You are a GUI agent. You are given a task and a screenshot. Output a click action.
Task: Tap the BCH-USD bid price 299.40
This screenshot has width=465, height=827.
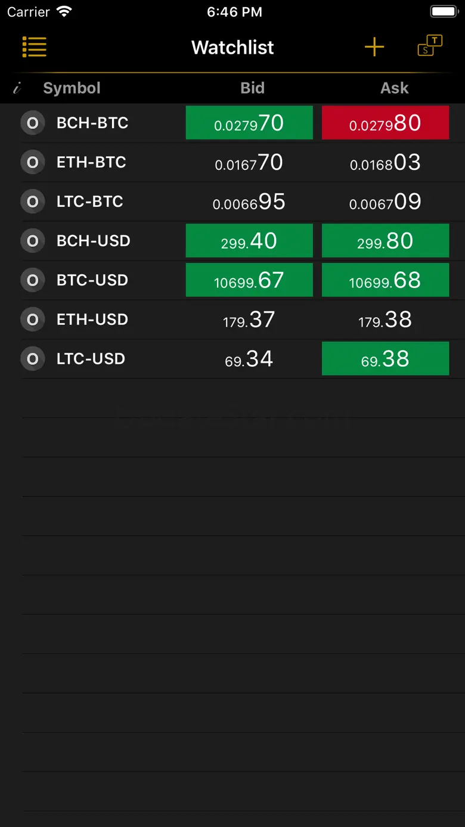[x=249, y=241]
